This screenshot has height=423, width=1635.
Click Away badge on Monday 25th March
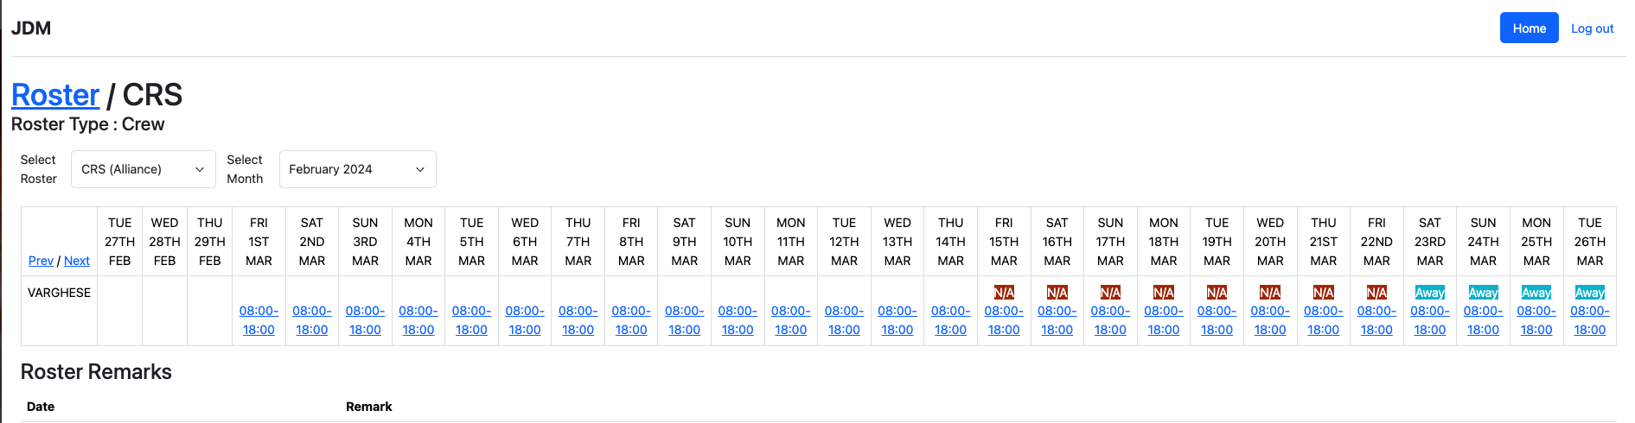(1536, 293)
